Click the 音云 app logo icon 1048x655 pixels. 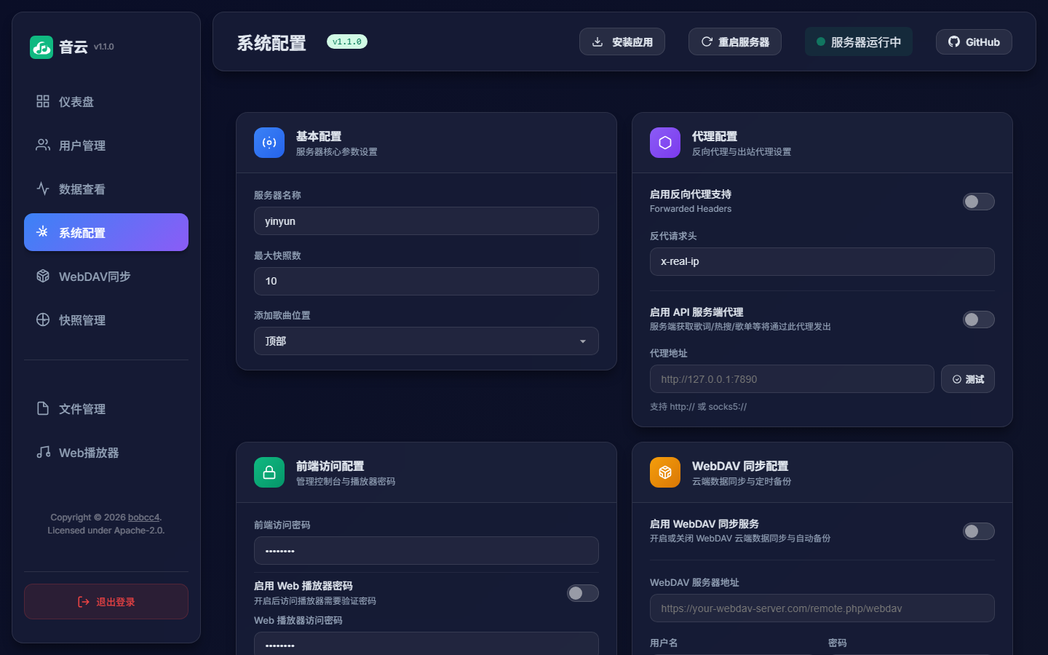point(41,47)
